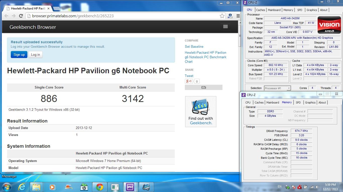The width and height of the screenshot is (343, 192).
Task: Open Graphics tab in lower CPU-Z window
Action: click(x=310, y=102)
